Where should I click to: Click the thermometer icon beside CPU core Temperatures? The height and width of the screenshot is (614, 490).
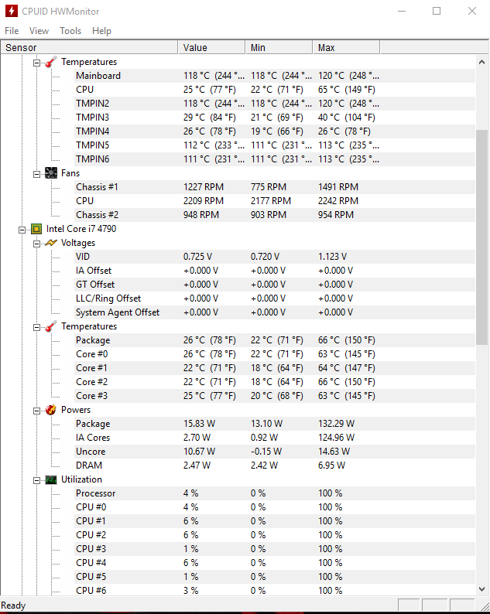pos(51,326)
